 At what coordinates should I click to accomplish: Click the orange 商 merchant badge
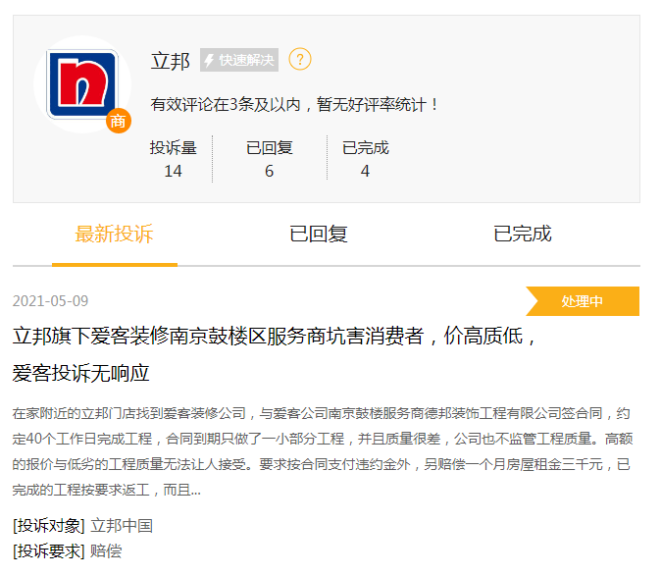pyautogui.click(x=119, y=121)
